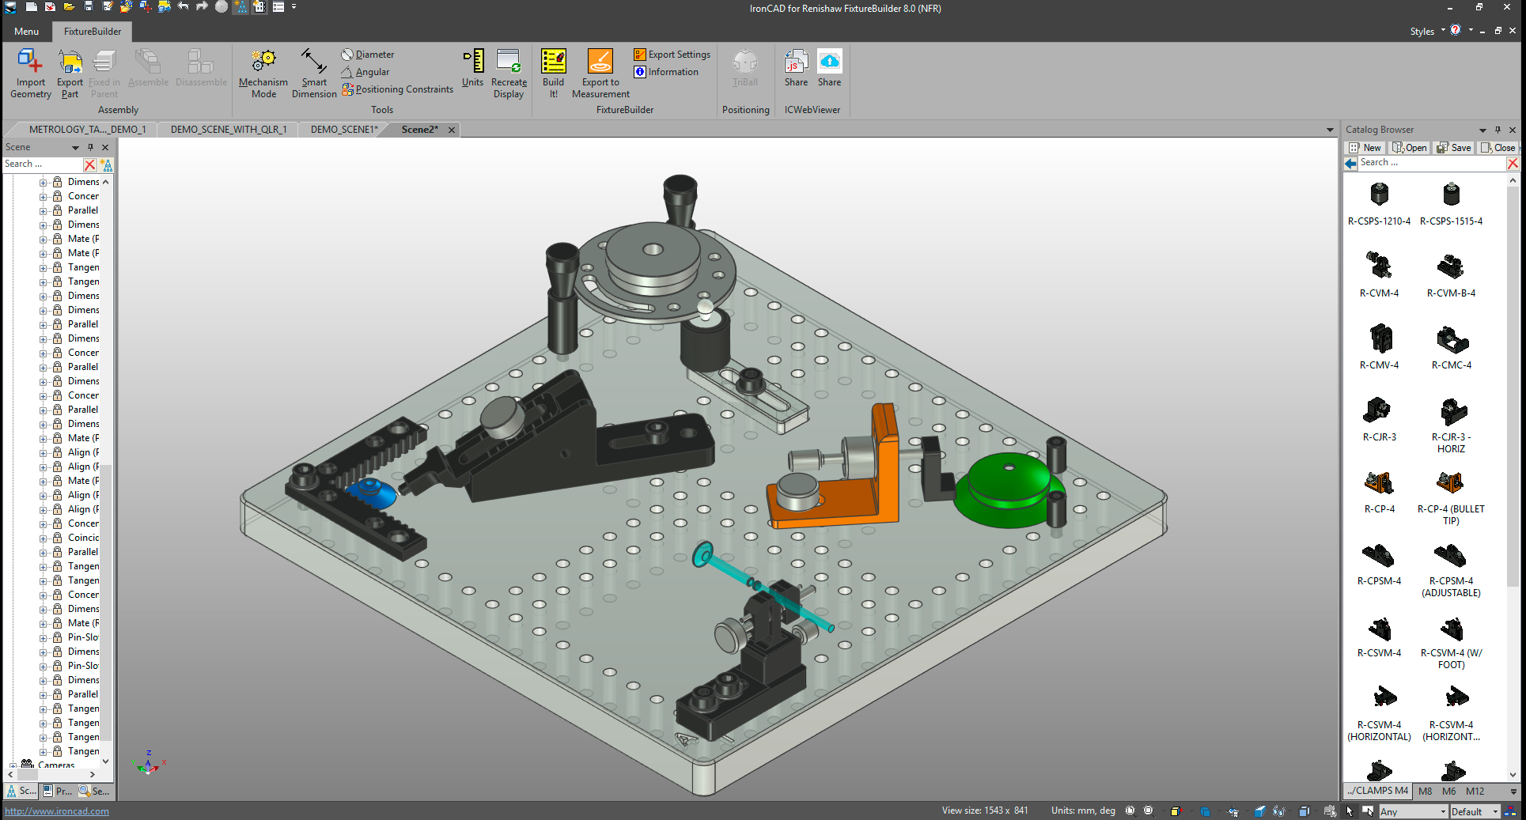Click the Recreate Display tool

pyautogui.click(x=508, y=71)
